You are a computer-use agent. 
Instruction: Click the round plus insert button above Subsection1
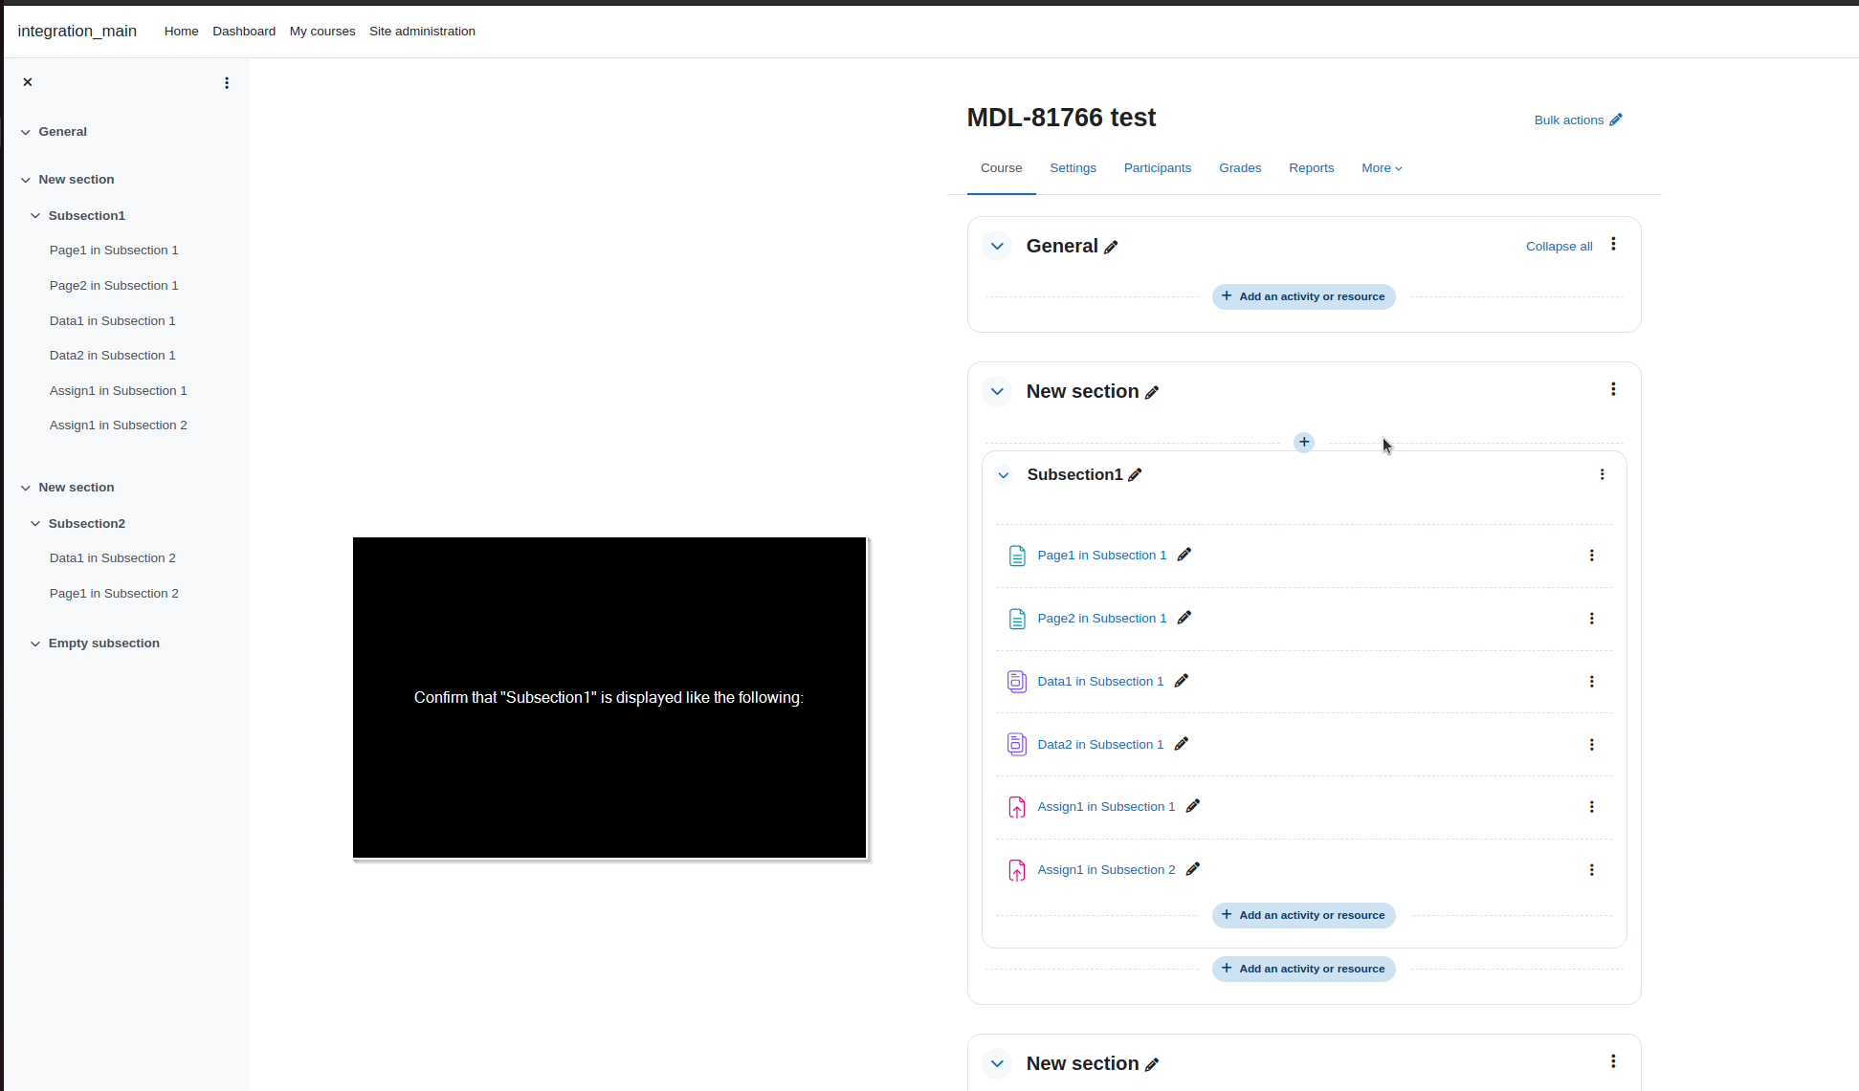pos(1304,442)
